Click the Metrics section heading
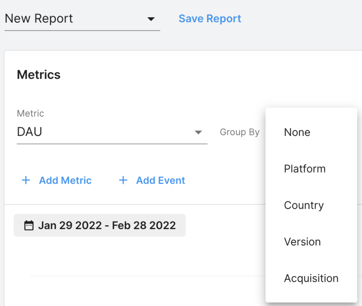This screenshot has height=306, width=362. tap(39, 75)
